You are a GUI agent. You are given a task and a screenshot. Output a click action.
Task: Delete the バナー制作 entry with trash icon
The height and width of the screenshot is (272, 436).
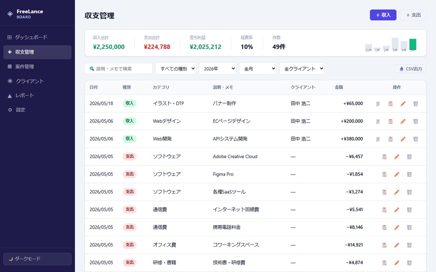coord(416,104)
